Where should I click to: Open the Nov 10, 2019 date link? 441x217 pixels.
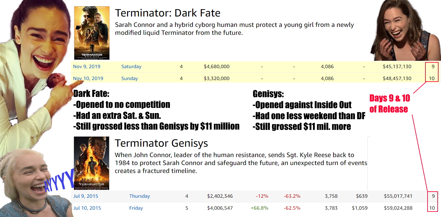pyautogui.click(x=88, y=78)
